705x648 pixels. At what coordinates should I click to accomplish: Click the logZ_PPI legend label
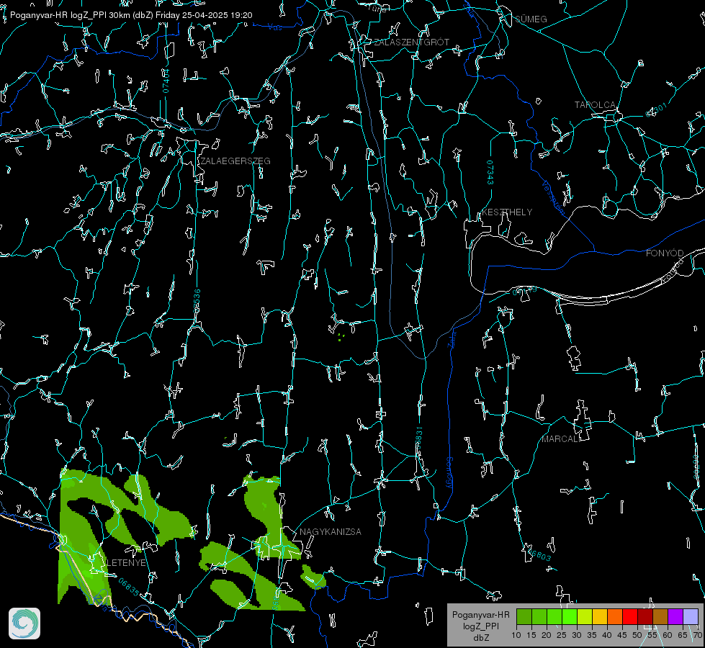(480, 626)
